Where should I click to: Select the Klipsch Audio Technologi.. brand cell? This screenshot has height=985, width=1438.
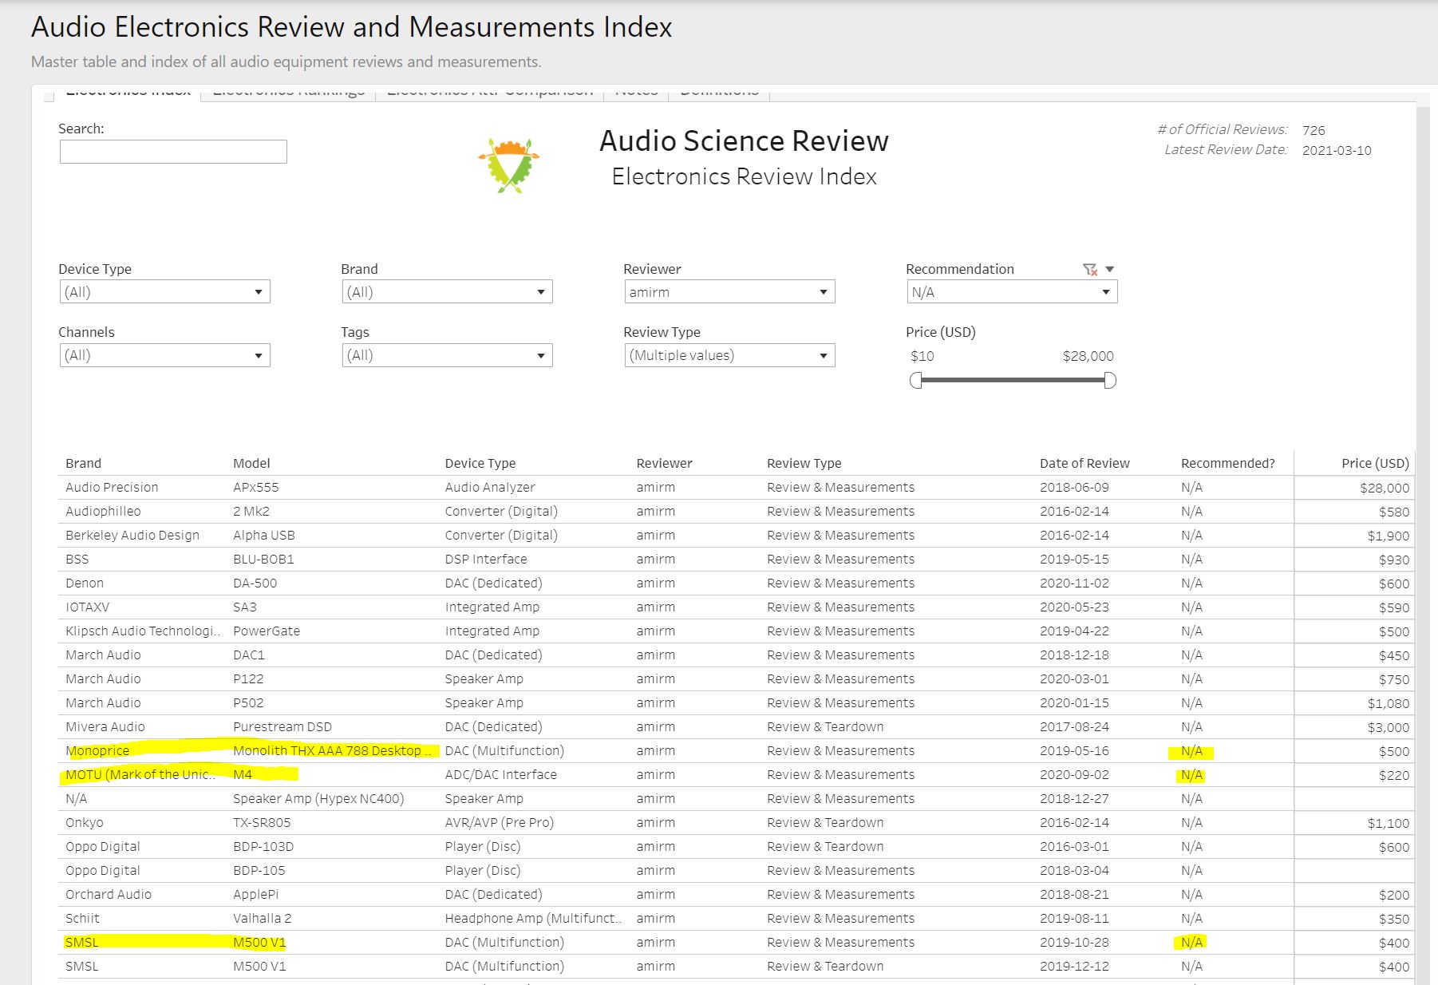point(143,631)
